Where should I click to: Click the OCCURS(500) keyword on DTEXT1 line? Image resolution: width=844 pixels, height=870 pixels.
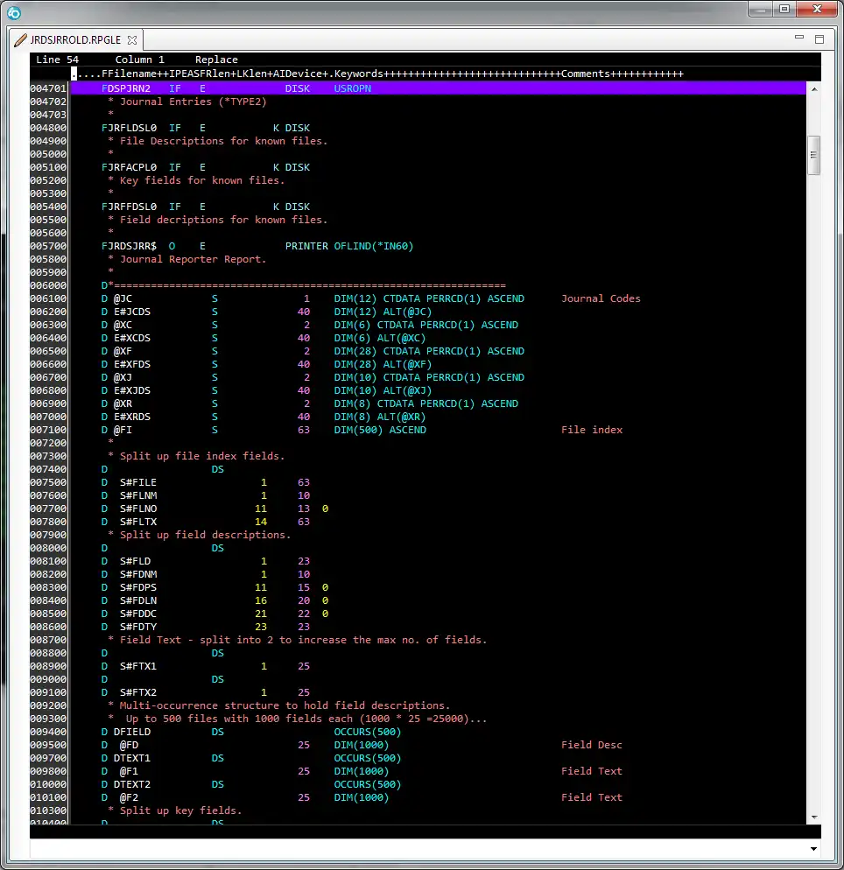click(x=368, y=758)
